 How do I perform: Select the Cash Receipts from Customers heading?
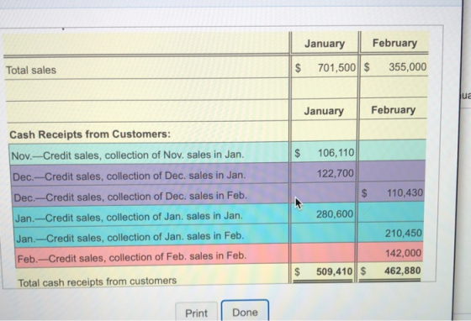tap(90, 134)
